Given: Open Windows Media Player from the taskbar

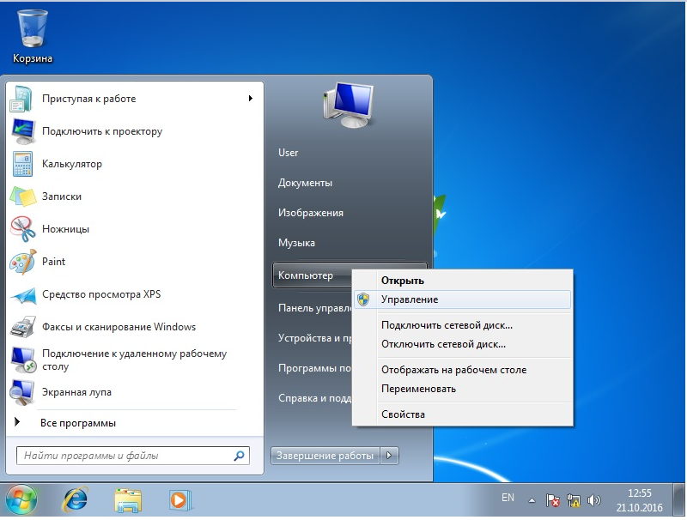Looking at the screenshot, I should [179, 500].
